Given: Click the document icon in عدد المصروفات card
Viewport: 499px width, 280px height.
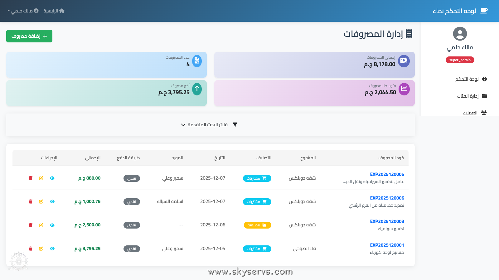Looking at the screenshot, I should click(x=197, y=61).
